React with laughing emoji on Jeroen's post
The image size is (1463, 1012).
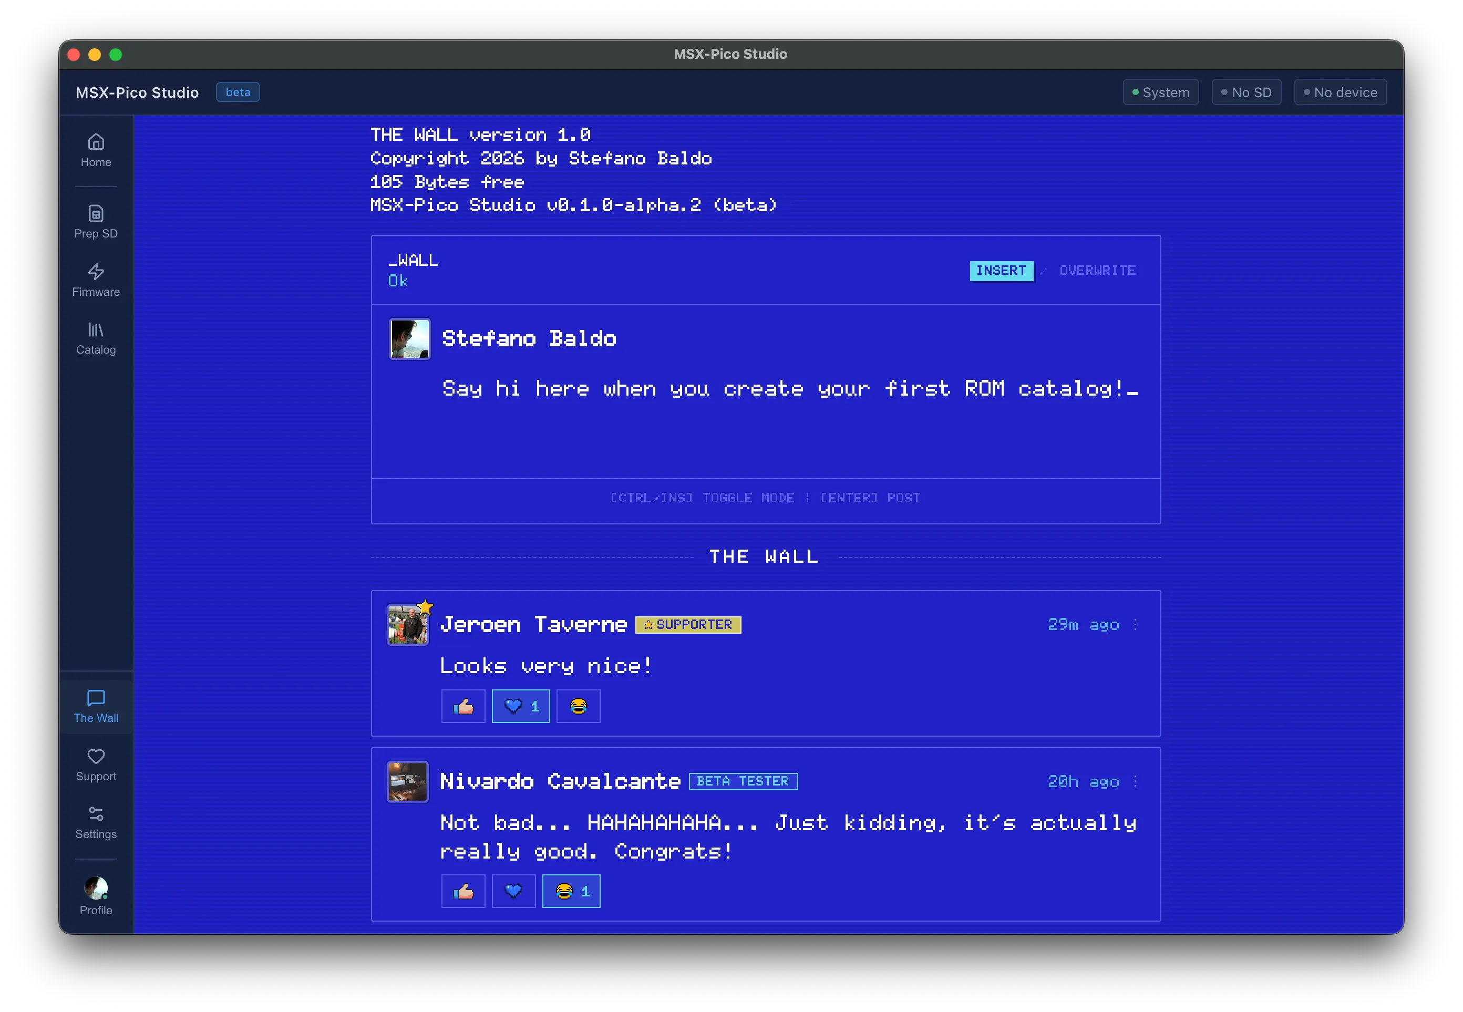coord(579,706)
